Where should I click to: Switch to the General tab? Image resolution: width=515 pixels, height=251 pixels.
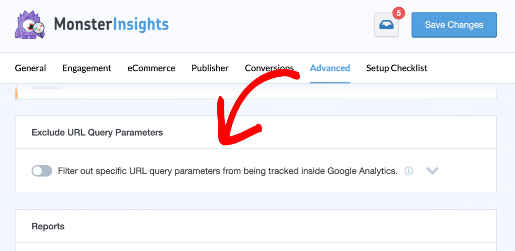(x=30, y=68)
